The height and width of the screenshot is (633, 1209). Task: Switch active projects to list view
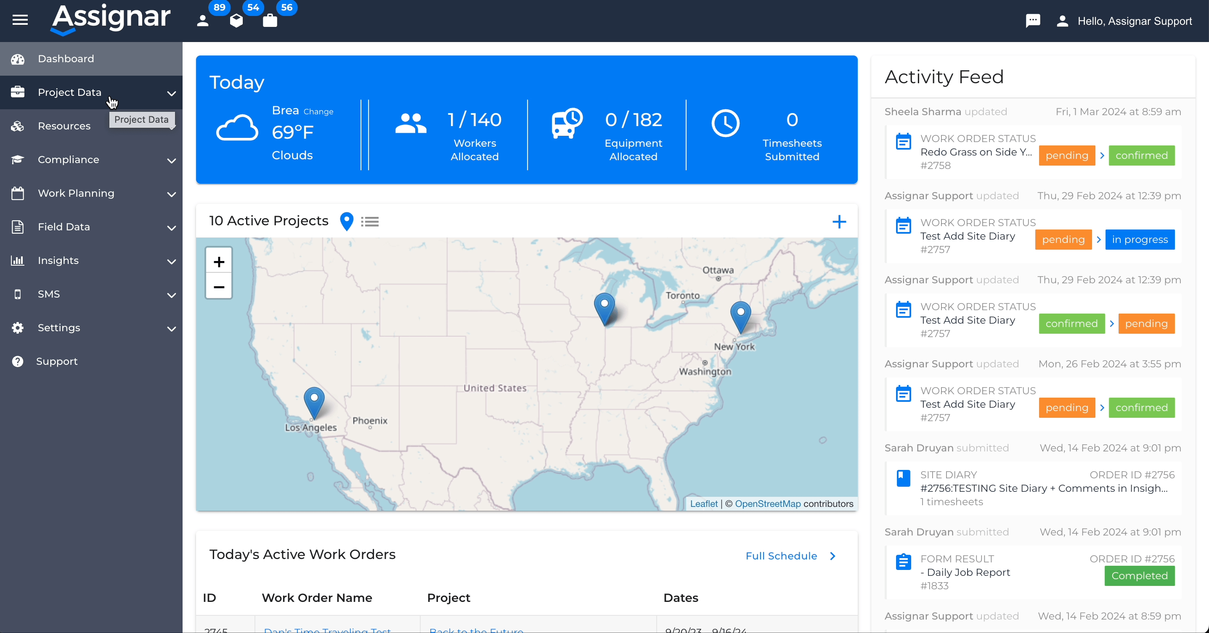coord(370,222)
